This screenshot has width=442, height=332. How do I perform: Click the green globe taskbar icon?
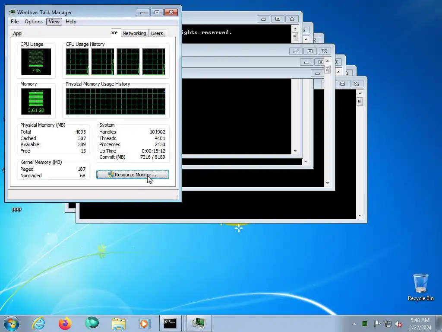92,323
